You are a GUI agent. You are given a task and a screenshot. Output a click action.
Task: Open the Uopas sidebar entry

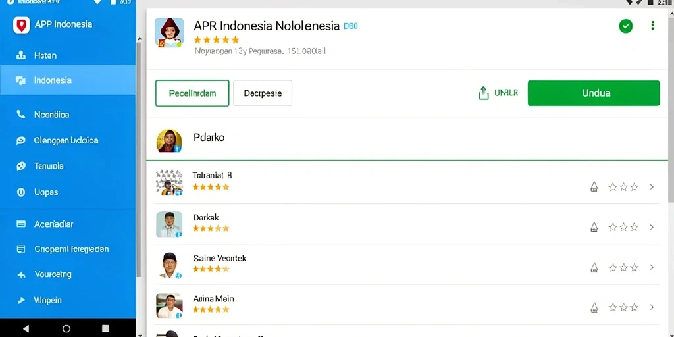coord(68,192)
